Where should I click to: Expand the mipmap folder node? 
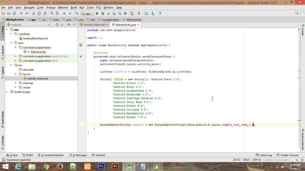16,83
